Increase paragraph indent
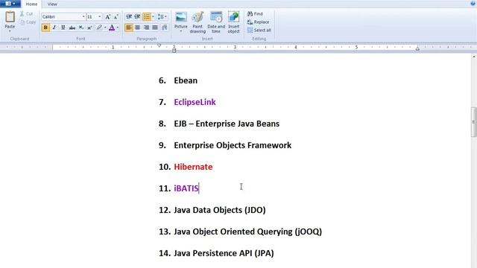This screenshot has height=268, width=477. tap(137, 16)
